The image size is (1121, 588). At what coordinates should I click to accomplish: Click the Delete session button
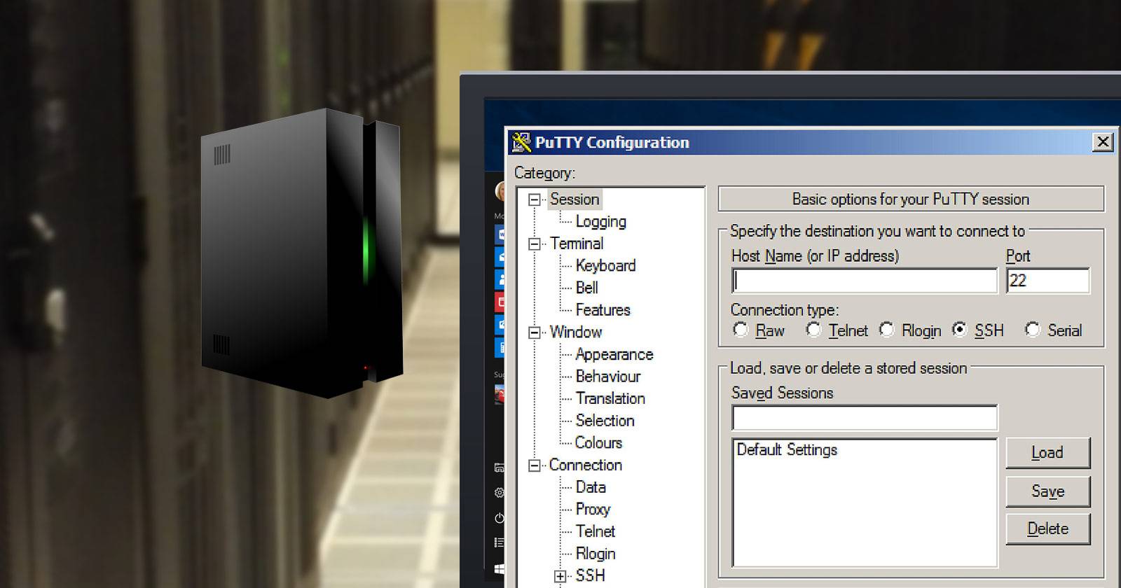tap(1047, 528)
